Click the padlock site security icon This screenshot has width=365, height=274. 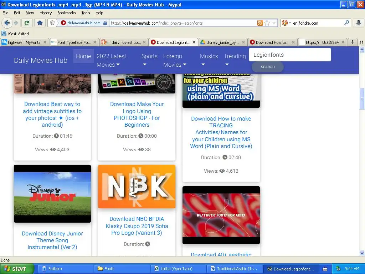[x=105, y=23]
